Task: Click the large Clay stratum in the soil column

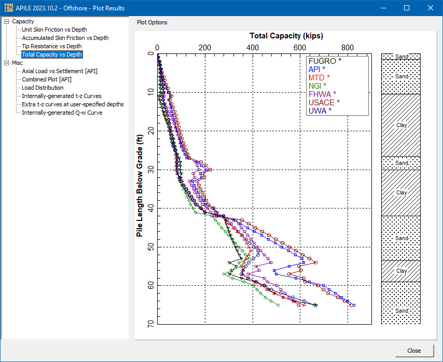Action: tap(402, 125)
